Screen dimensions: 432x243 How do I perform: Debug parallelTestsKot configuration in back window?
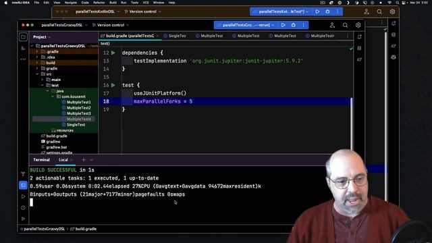click(327, 11)
